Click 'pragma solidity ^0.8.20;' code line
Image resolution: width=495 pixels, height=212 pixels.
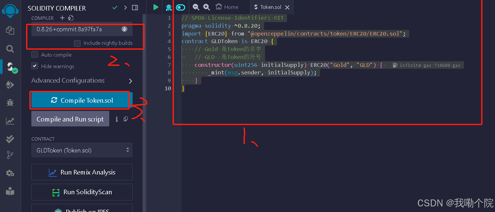tap(221, 26)
